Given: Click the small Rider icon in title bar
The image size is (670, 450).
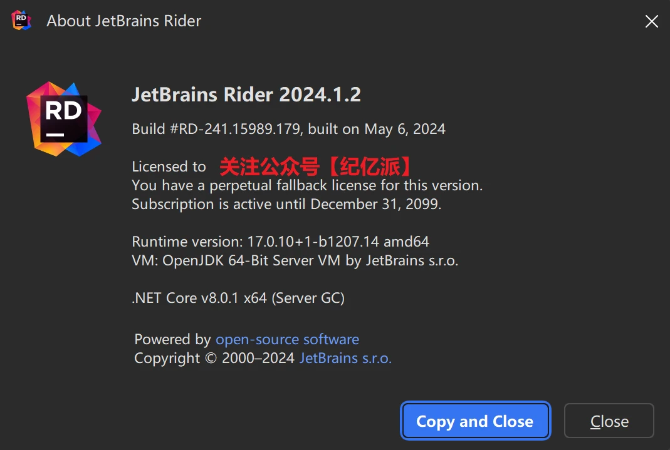Looking at the screenshot, I should pos(21,20).
